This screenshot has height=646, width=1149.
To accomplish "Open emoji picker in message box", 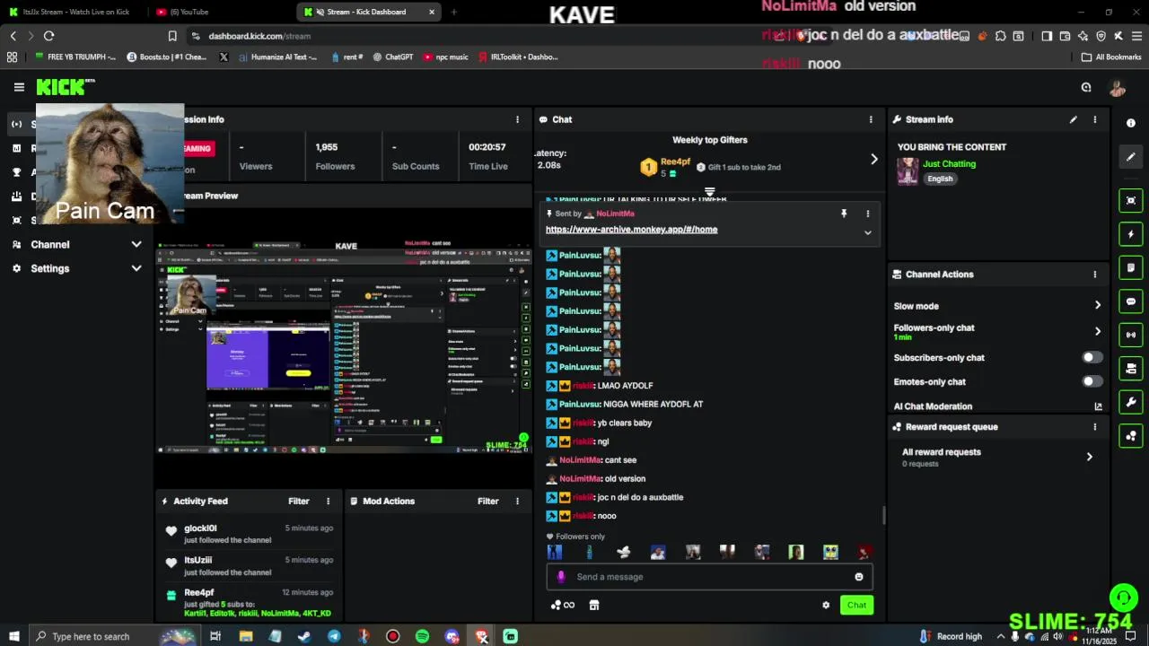I will tap(859, 577).
